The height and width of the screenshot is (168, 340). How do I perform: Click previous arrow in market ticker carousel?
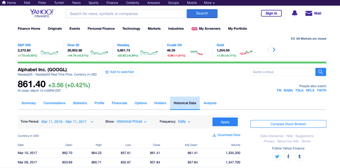(268, 50)
